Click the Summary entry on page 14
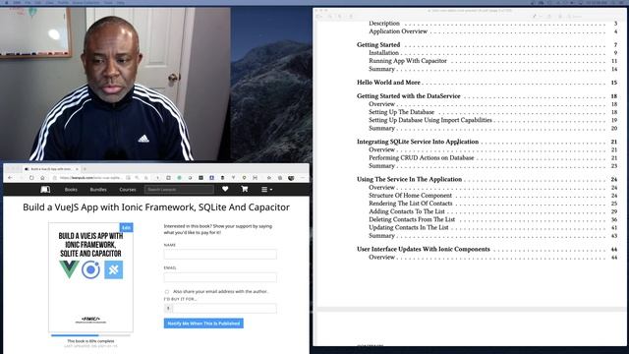The width and height of the screenshot is (629, 354). coord(382,69)
